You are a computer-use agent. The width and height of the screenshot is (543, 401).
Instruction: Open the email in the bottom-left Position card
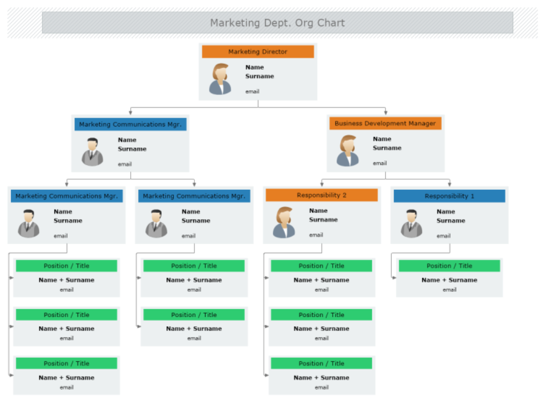pyautogui.click(x=66, y=387)
